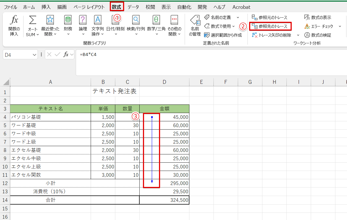Image resolution: width=347 pixels, height=220 pixels.
Task: Click Trace Precedents (参照元のトレース)
Action: [x=269, y=17]
